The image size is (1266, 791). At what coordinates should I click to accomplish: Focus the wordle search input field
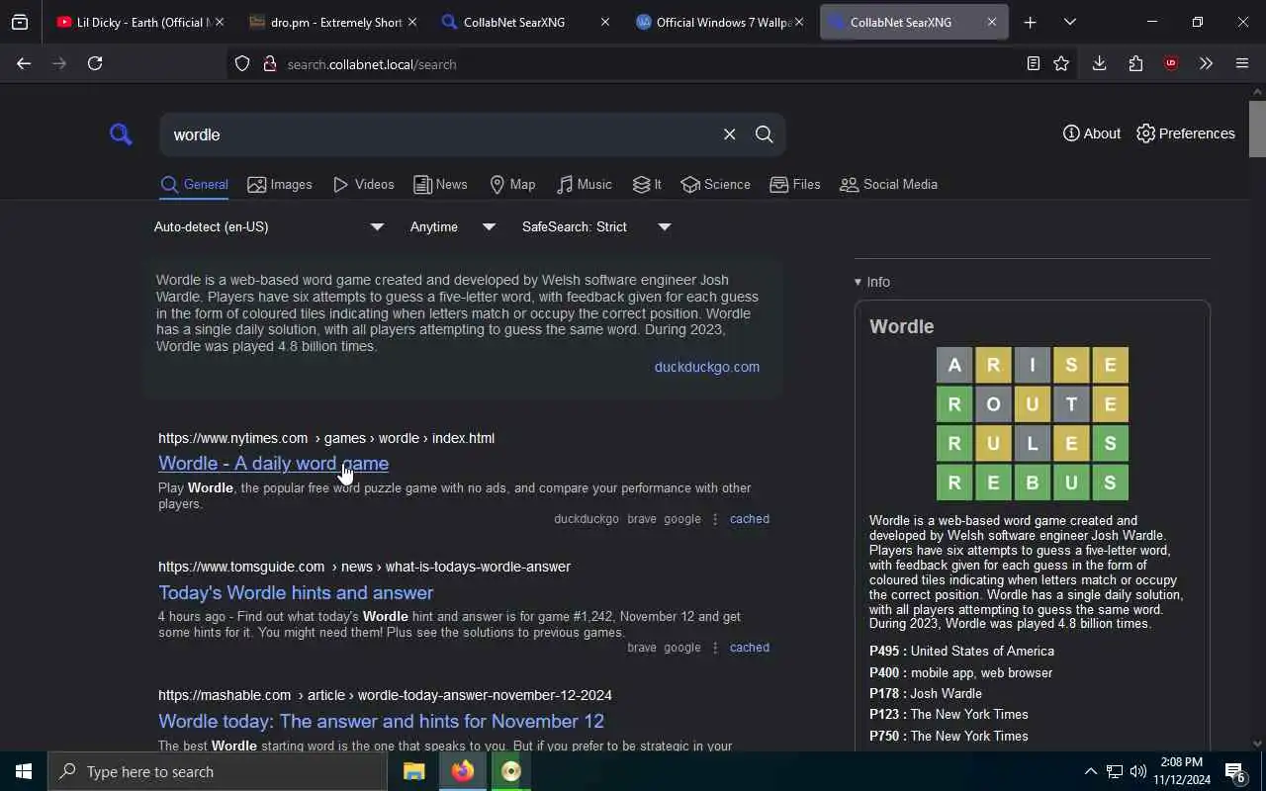pos(440,134)
